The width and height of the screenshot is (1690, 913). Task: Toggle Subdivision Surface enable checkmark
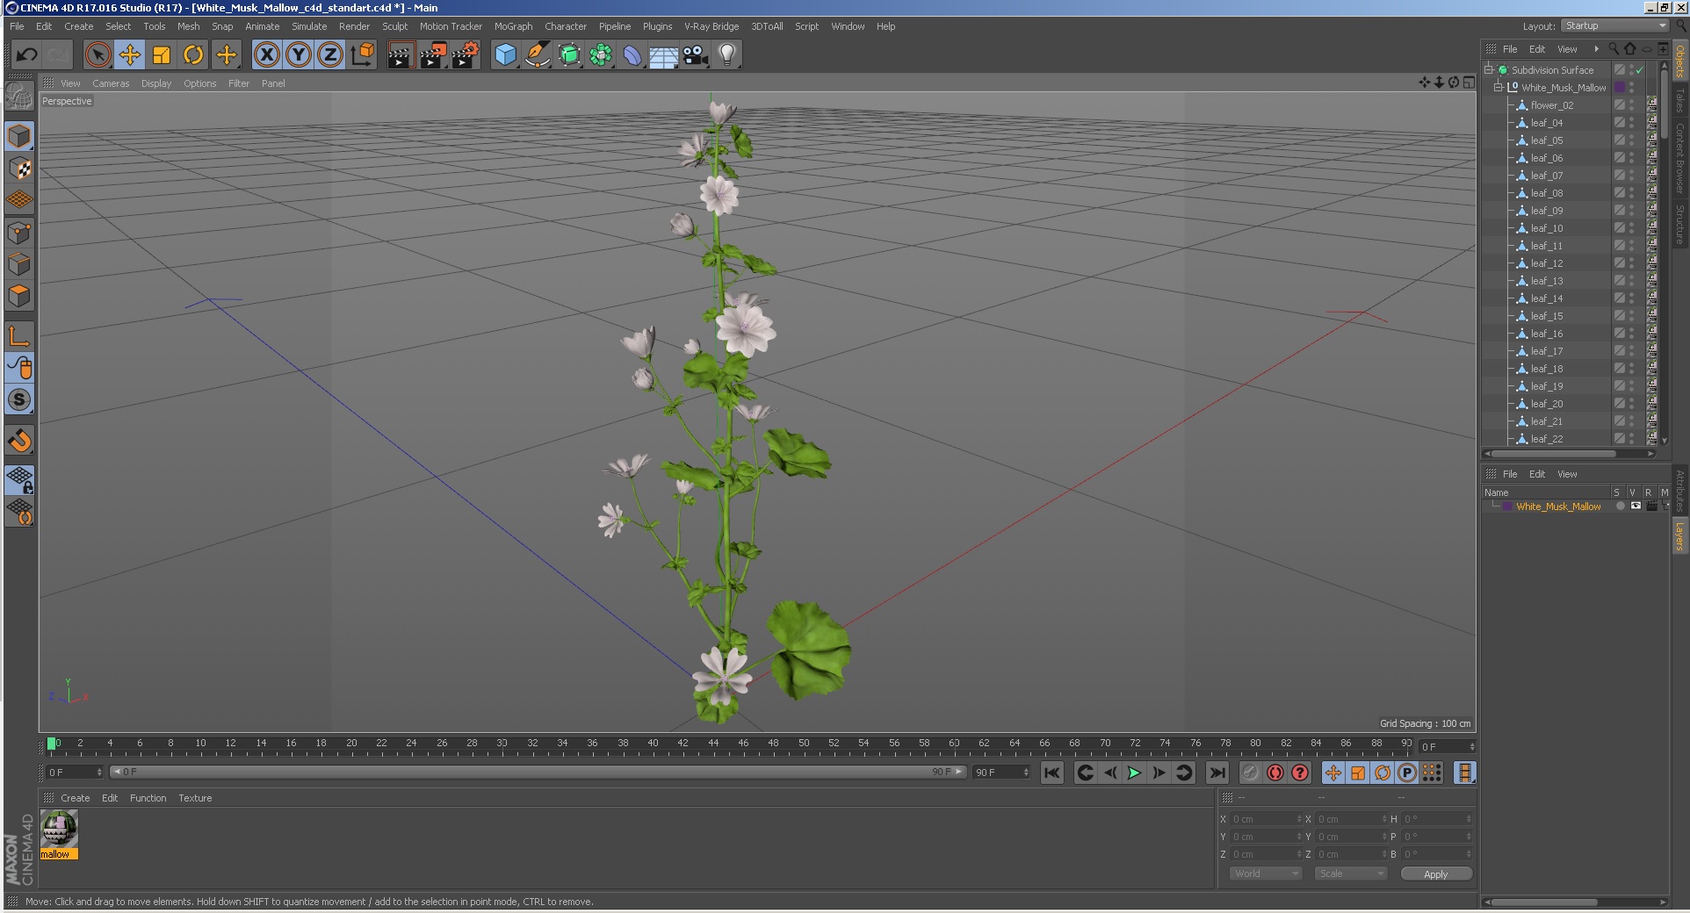point(1639,70)
